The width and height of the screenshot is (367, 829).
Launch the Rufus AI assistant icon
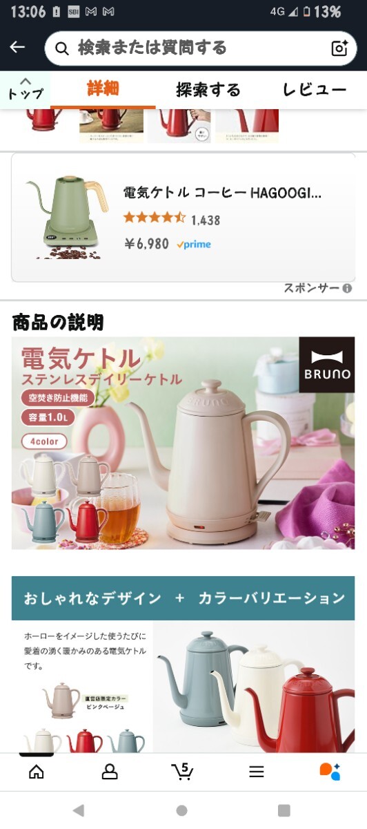[330, 772]
